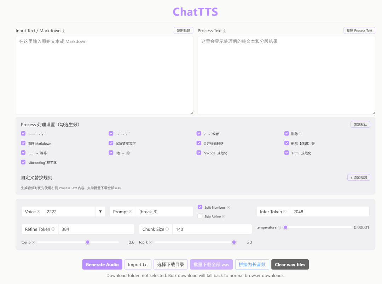Click info icon next to Infer Token
The height and width of the screenshot is (284, 382).
(x=285, y=211)
